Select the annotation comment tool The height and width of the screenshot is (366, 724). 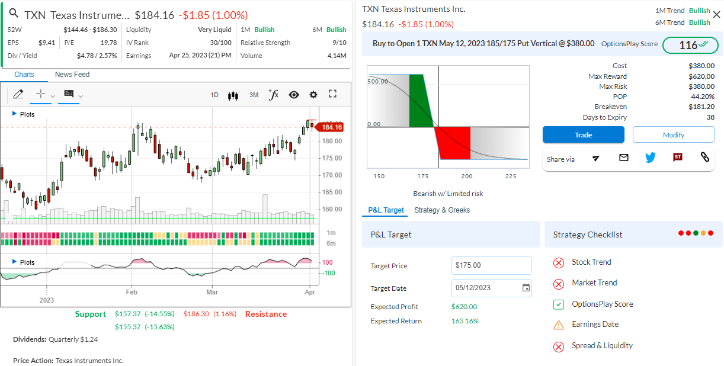(x=68, y=94)
